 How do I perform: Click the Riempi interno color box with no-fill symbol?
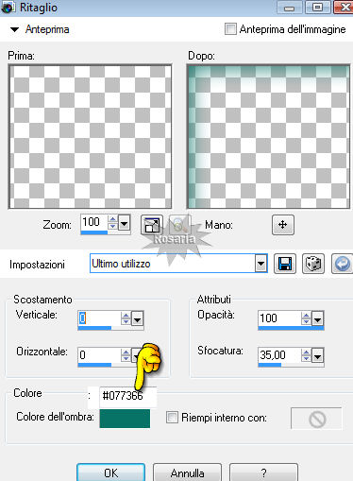click(x=316, y=419)
